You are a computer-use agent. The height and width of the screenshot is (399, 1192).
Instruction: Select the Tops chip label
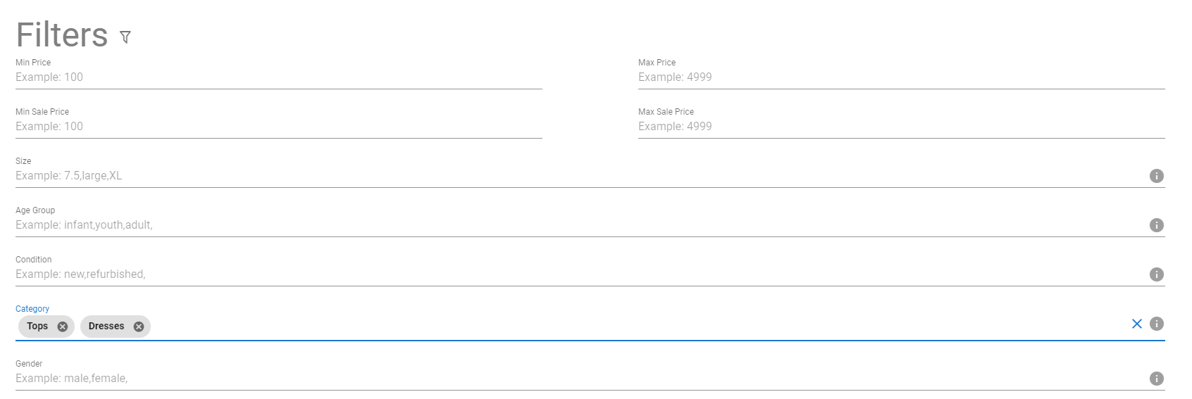click(x=37, y=327)
